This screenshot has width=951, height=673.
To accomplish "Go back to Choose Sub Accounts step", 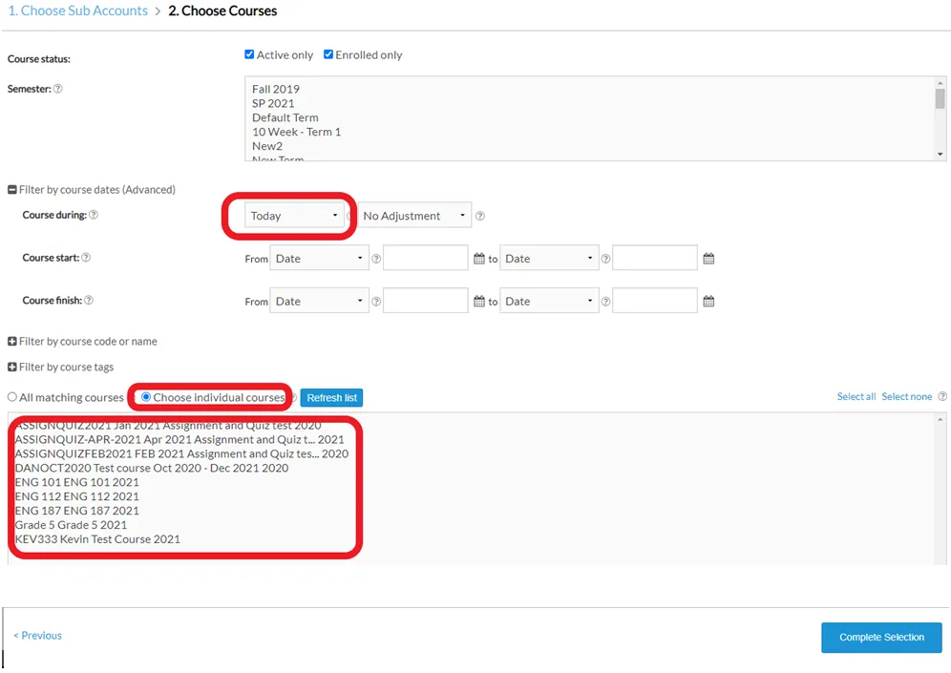I will 78,11.
